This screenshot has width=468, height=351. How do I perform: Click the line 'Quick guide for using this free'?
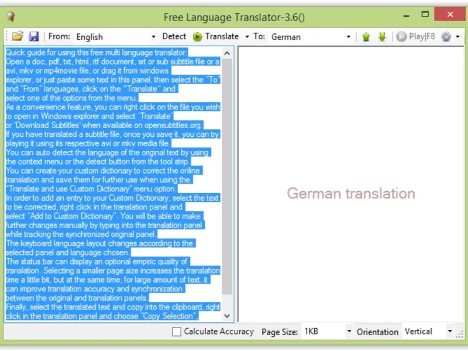[x=97, y=53]
